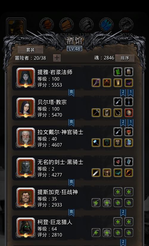Tap team flag 2 under 贝尔塔
Image resolution: width=149 pixels, height=246 pixels.
123,123
